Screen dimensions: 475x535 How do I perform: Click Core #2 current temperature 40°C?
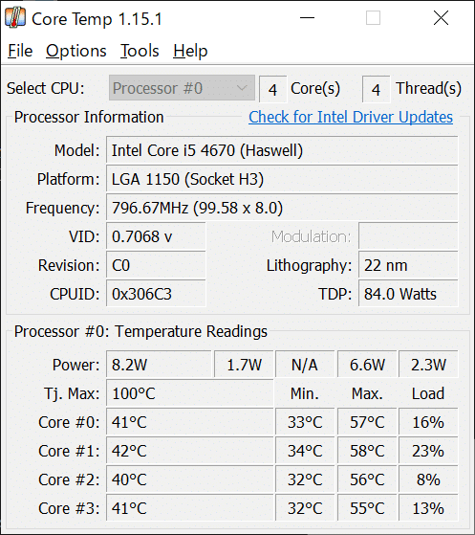(190, 479)
